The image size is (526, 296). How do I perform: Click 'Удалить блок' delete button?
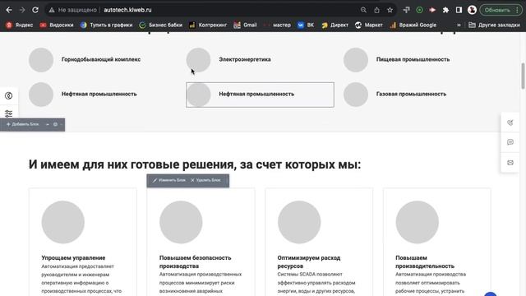pos(205,180)
